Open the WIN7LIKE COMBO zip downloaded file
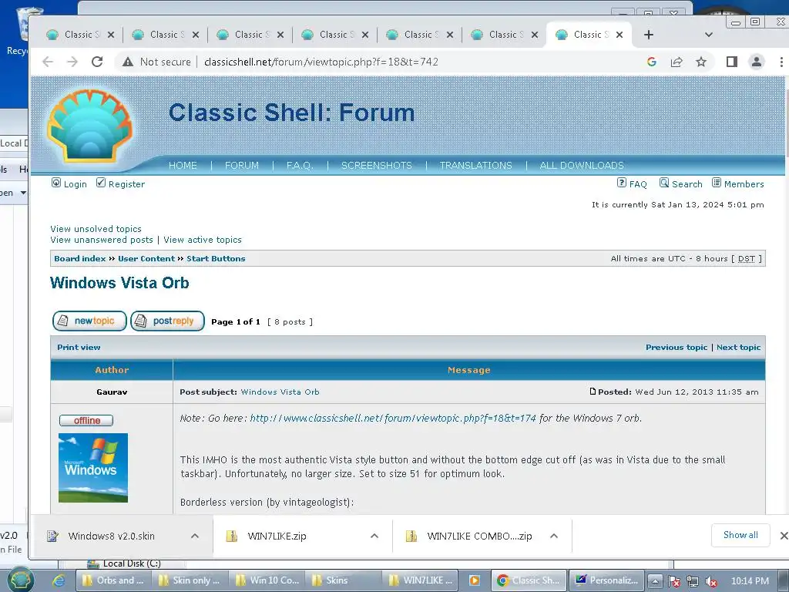 click(x=479, y=536)
